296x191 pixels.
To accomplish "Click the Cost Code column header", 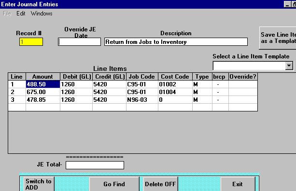I will [x=175, y=77].
